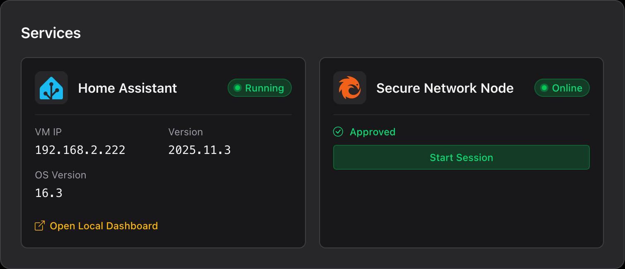This screenshot has width=625, height=269.
Task: Click the Version field label
Action: click(185, 132)
